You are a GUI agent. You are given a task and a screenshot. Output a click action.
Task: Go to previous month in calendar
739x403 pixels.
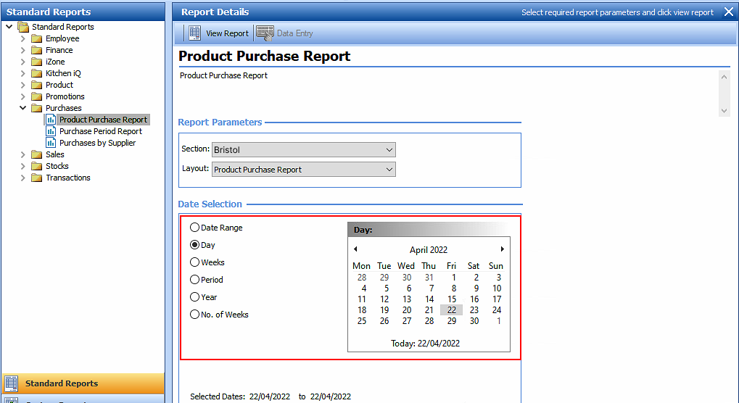(x=355, y=249)
